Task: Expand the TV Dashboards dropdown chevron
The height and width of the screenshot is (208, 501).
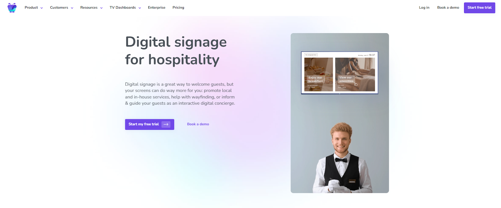Action: [140, 8]
